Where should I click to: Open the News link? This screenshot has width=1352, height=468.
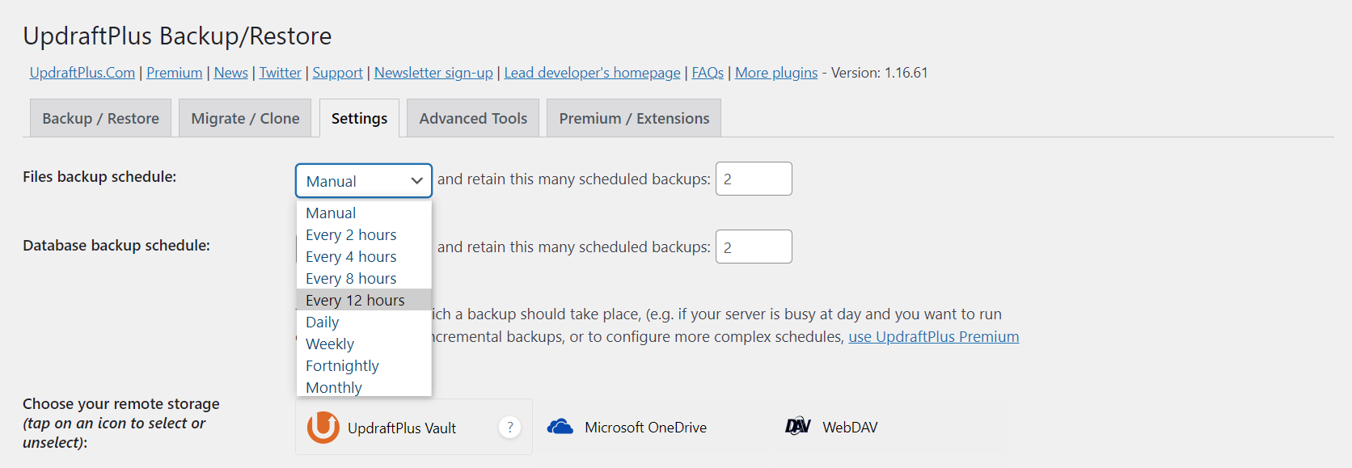pos(231,73)
